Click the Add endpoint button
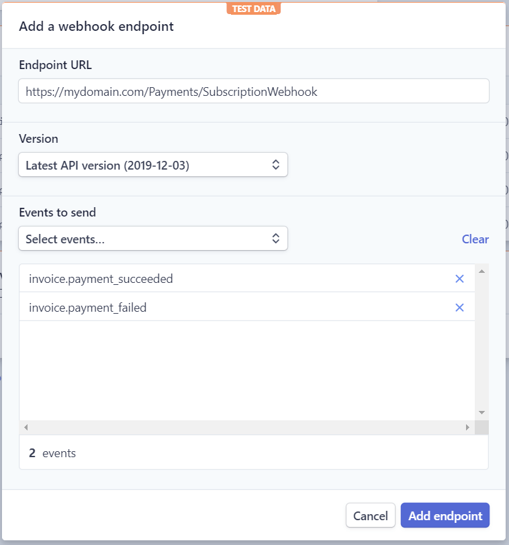 tap(445, 516)
